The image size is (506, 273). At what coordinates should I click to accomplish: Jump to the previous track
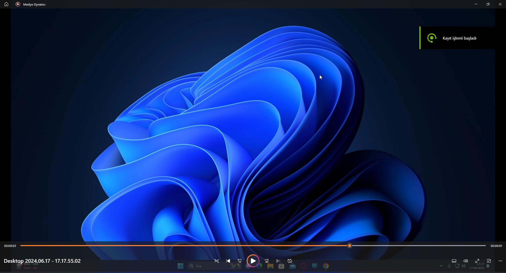[228, 261]
